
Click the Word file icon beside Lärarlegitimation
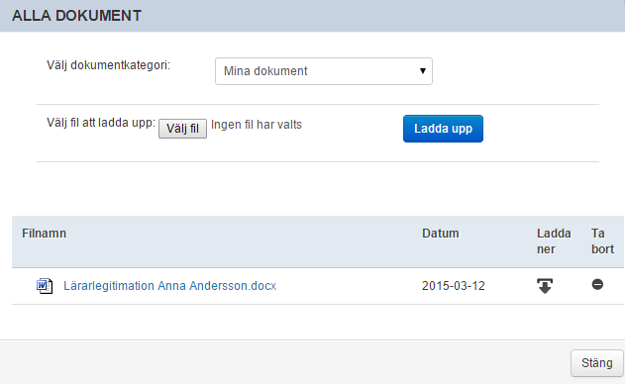(x=45, y=286)
